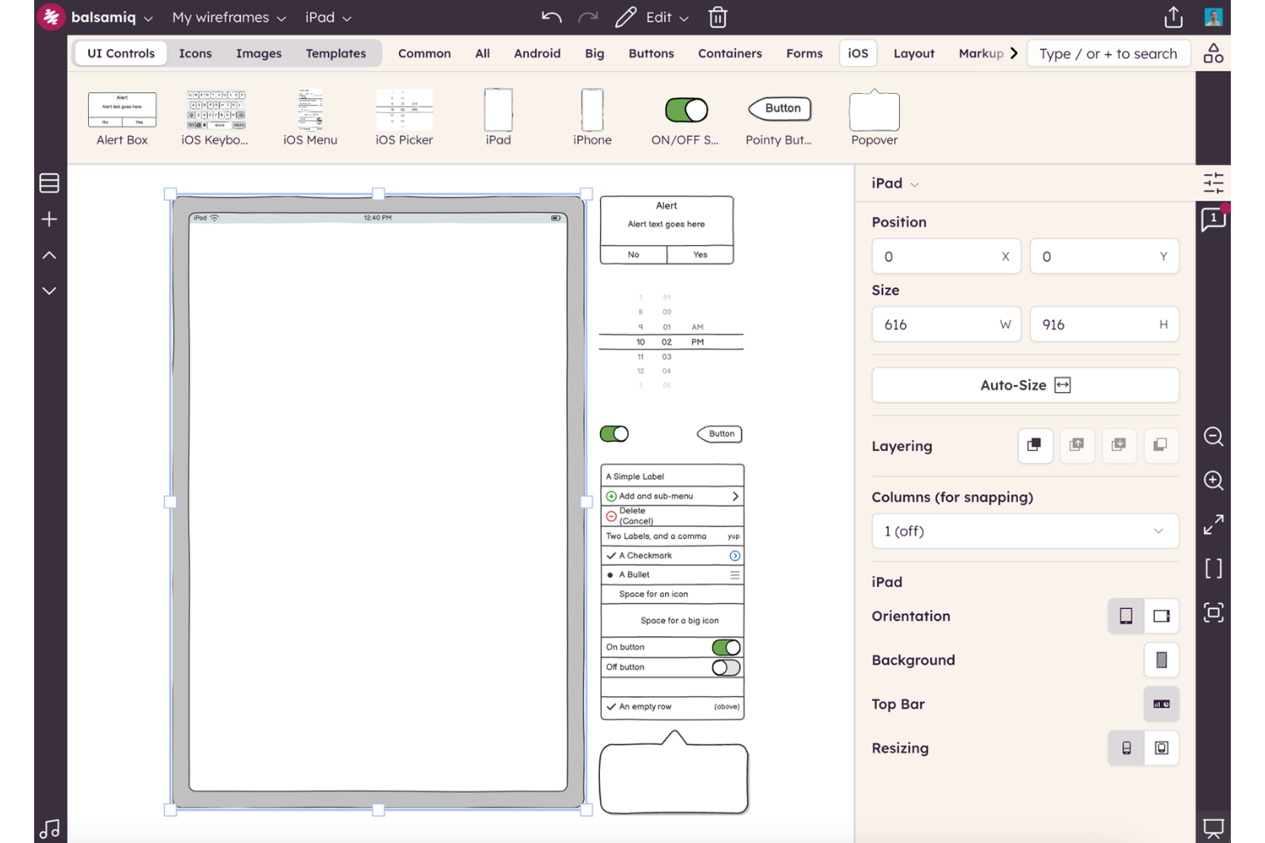1265x843 pixels.
Task: Toggle the markup brackets icon
Action: click(x=1213, y=569)
